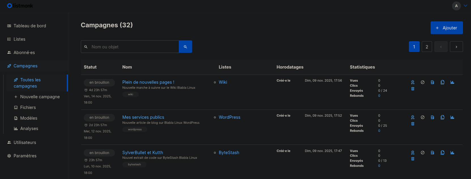Select Modèles under Campagnes
Screen dimensions: 471x179
pos(29,118)
